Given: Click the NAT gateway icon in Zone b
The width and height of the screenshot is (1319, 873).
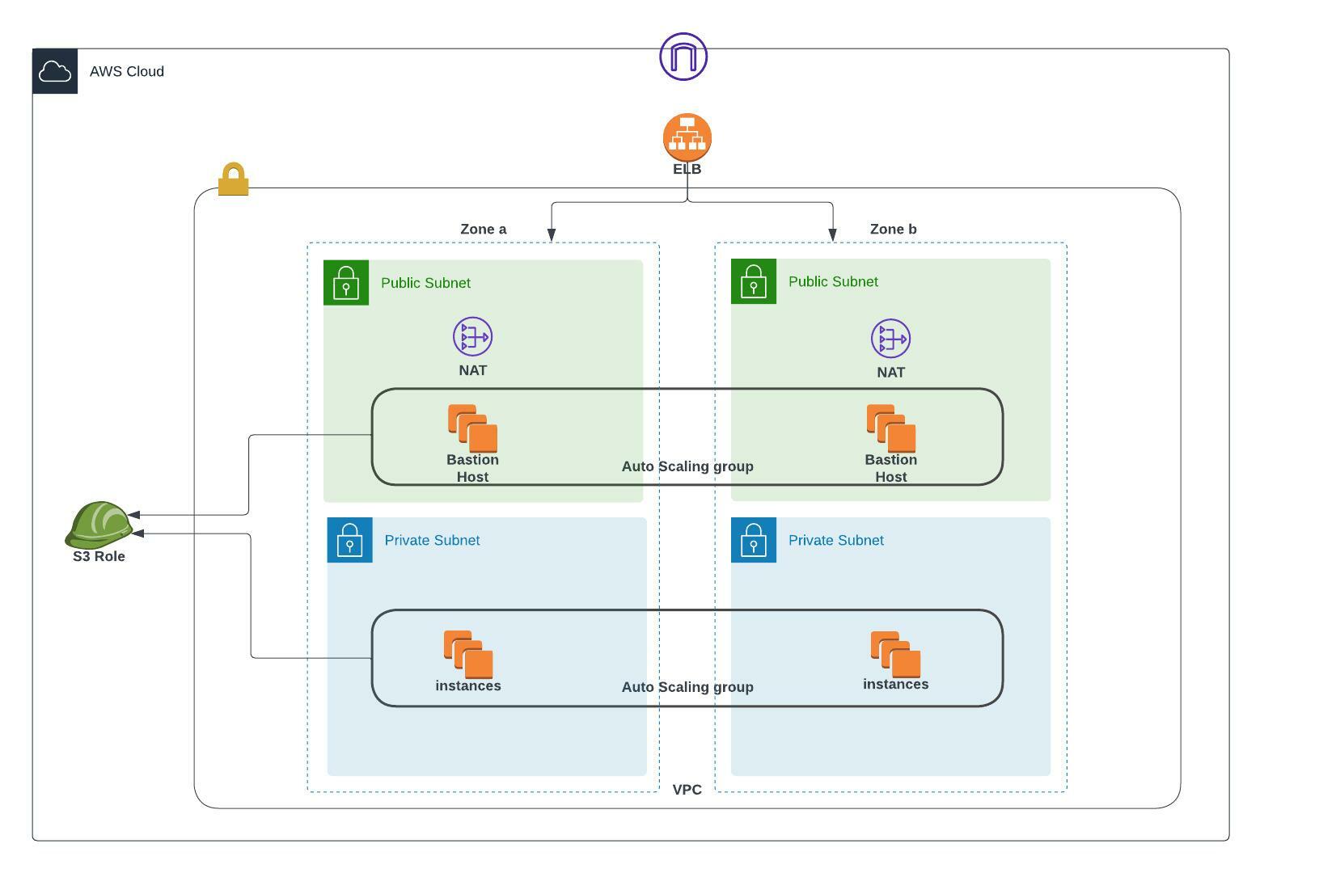Looking at the screenshot, I should [x=890, y=339].
